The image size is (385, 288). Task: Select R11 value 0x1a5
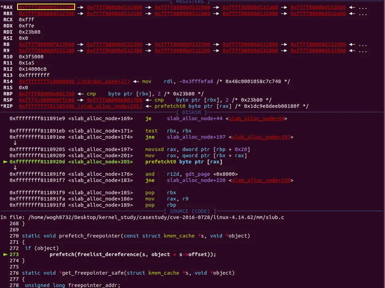click(x=26, y=63)
